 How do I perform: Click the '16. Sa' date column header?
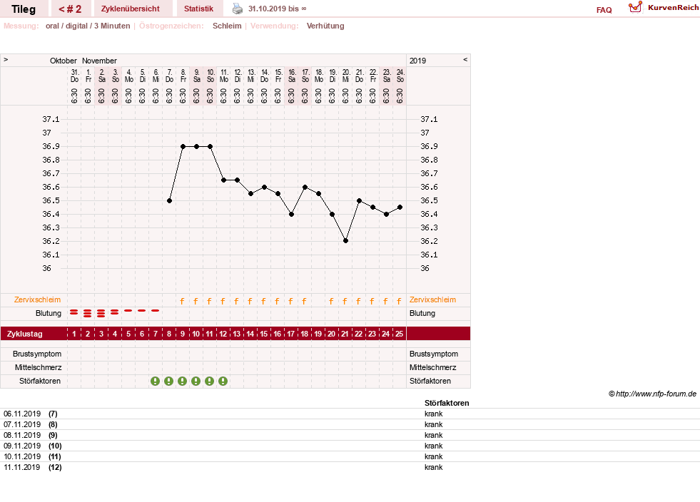(292, 76)
